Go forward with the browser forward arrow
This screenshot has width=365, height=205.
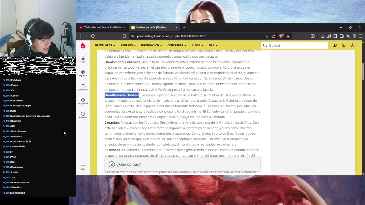[86, 36]
